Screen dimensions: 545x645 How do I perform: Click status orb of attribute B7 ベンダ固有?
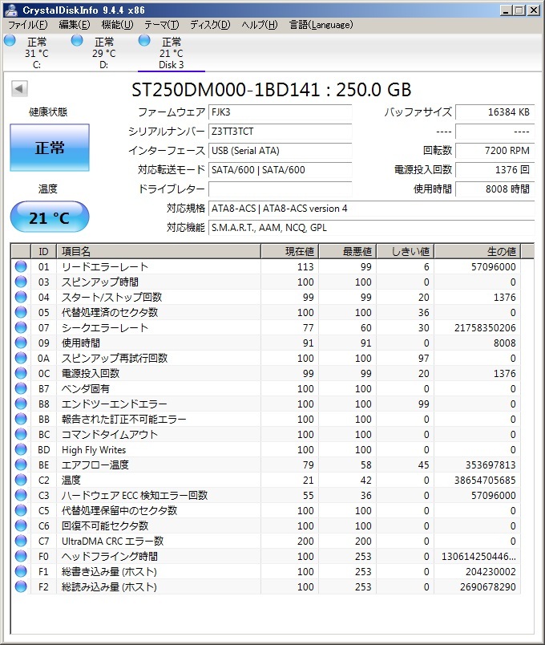tap(21, 388)
